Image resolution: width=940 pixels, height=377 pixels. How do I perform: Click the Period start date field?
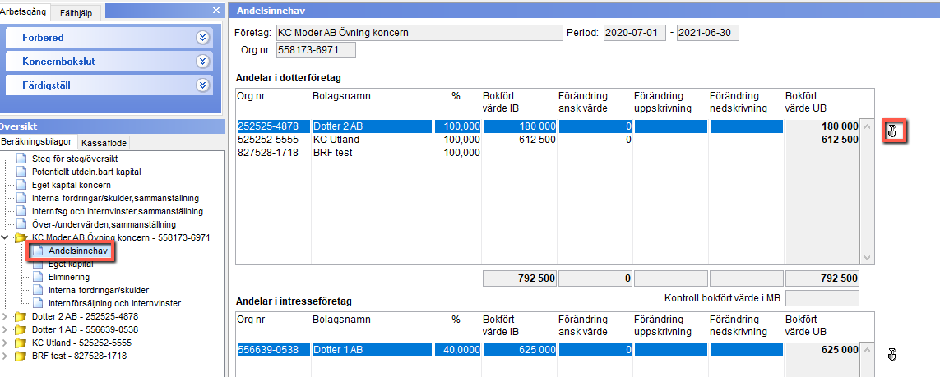pos(635,33)
